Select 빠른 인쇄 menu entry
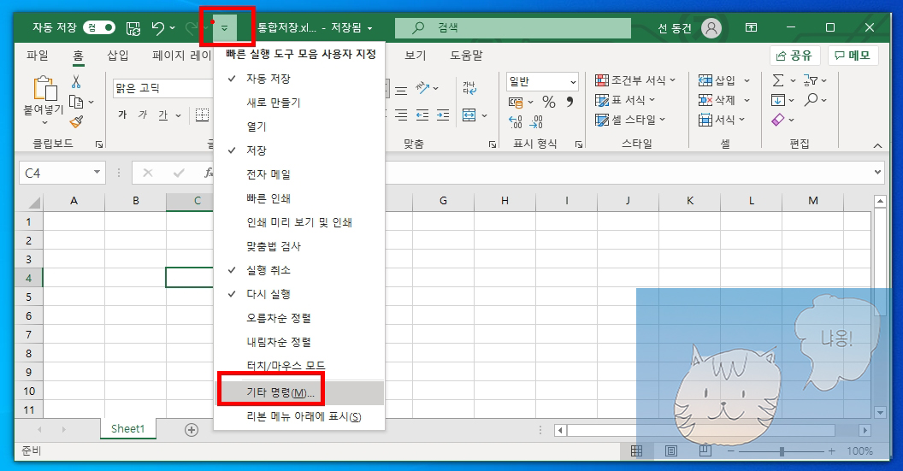903x471 pixels. click(299, 198)
